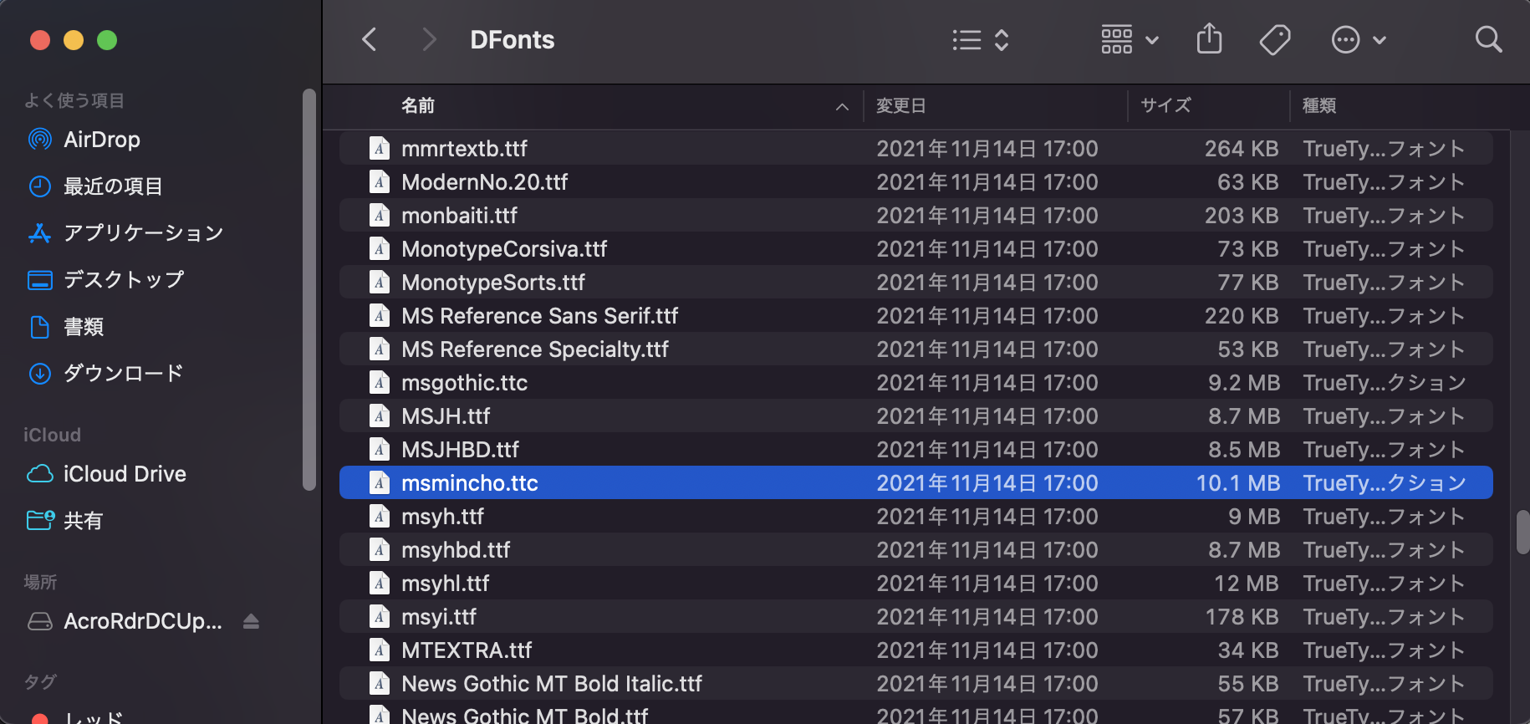Click the Tags icon in toolbar

tap(1274, 39)
